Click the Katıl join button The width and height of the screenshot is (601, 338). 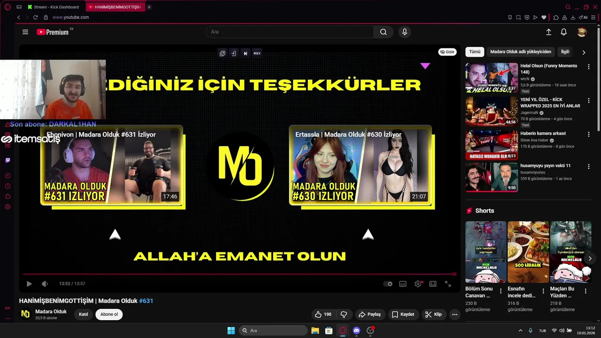(x=83, y=315)
